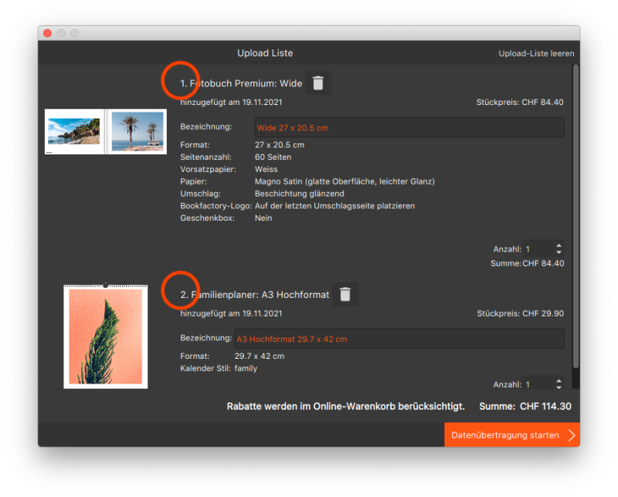The width and height of the screenshot is (618, 497).
Task: Click the Anzahl quantity field of Familienplaner
Action: 538,384
